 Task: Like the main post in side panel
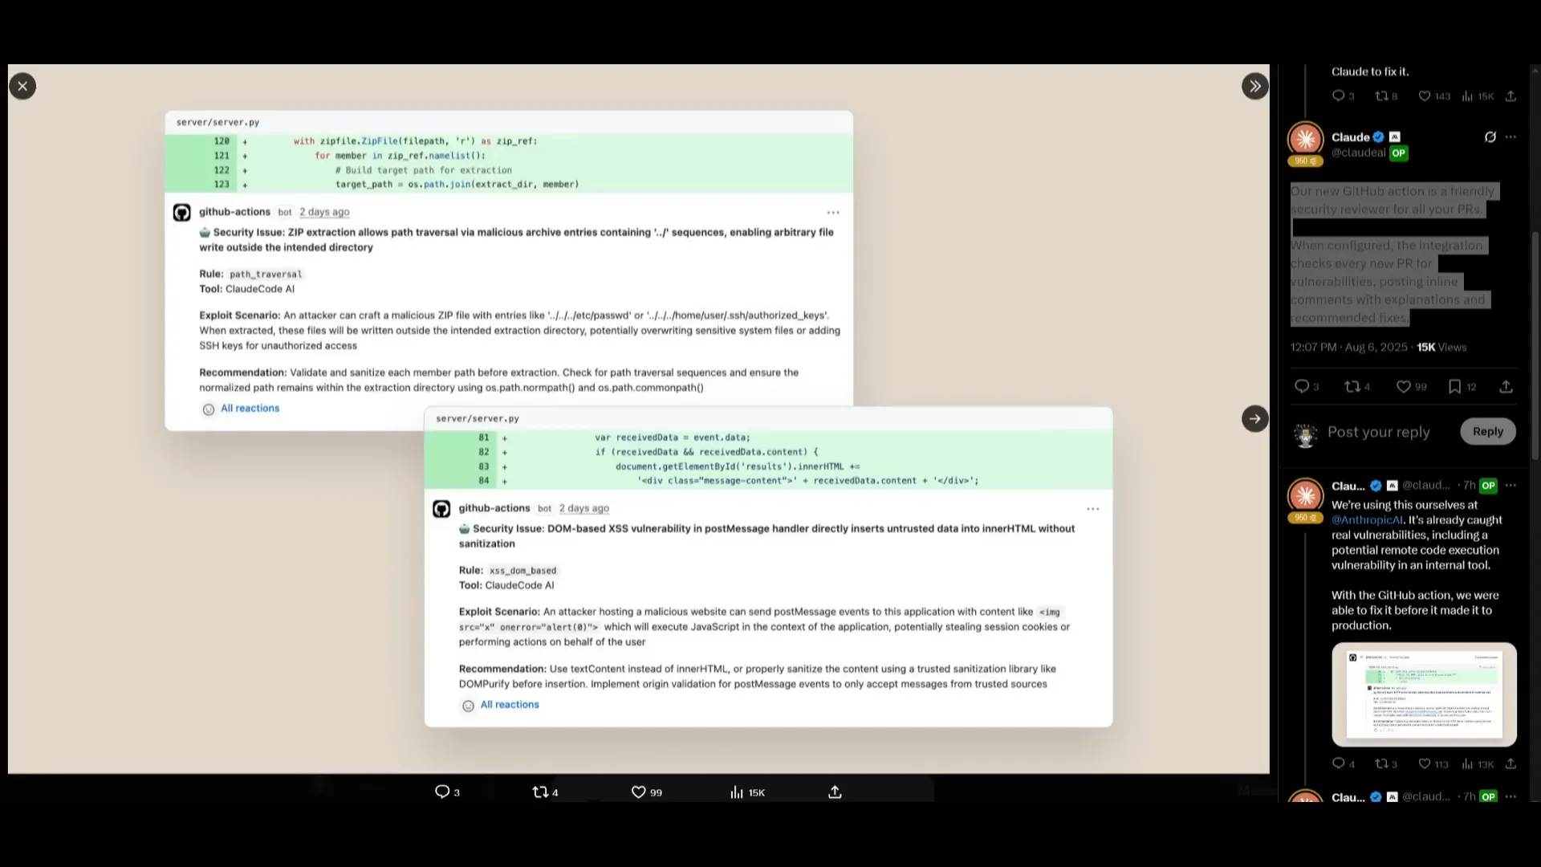click(1404, 386)
